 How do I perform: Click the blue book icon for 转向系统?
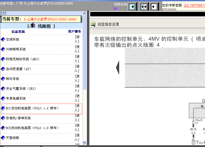pyautogui.click(x=3, y=79)
